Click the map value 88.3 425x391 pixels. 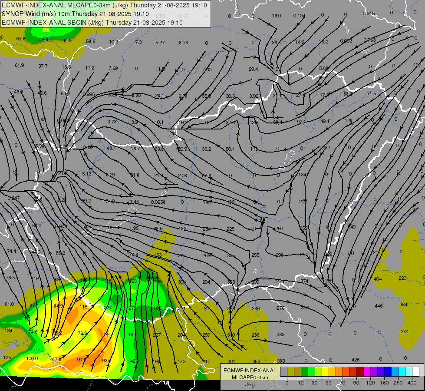coord(348,94)
